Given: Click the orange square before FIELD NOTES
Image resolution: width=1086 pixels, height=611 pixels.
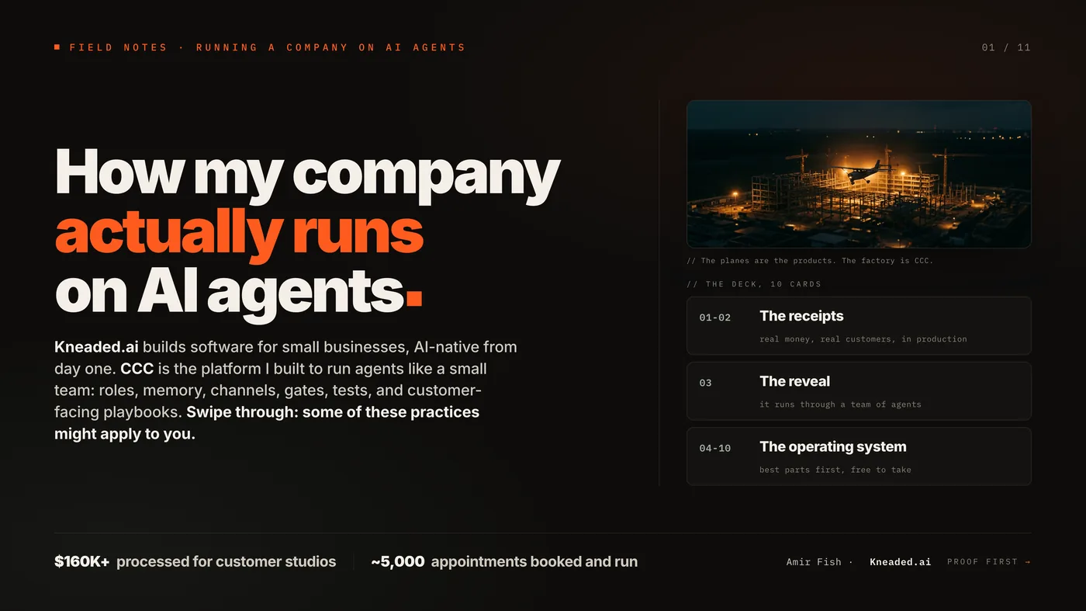Looking at the screenshot, I should [57, 47].
